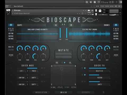Open the EFFECTS page tab
The height and width of the screenshot is (95, 127).
point(86,92)
